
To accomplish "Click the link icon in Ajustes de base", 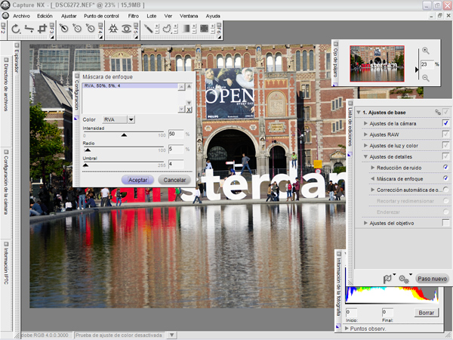I will pos(438,112).
